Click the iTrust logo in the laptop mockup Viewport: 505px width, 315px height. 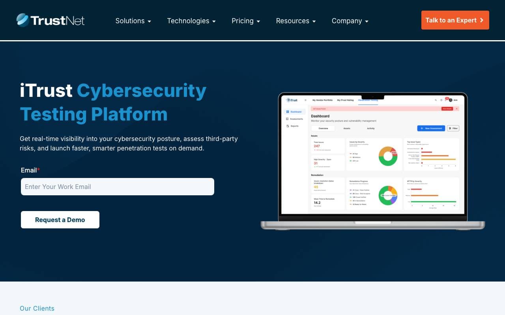point(292,100)
